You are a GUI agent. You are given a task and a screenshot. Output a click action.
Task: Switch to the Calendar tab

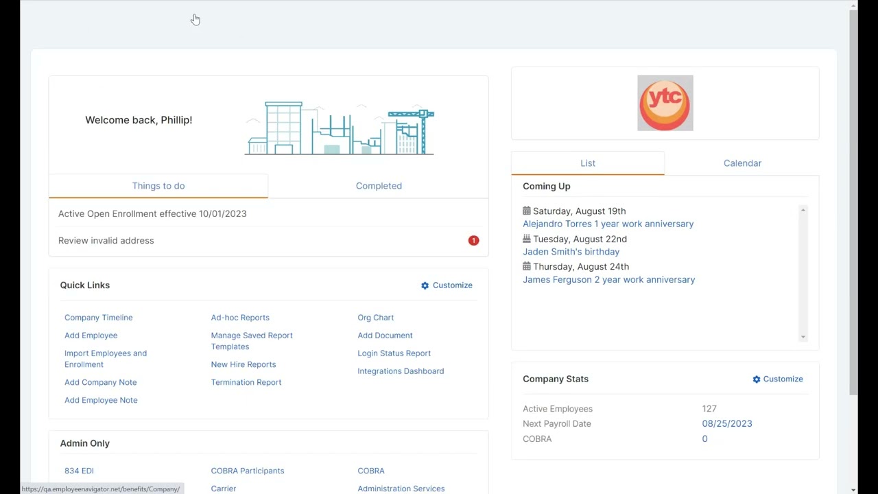tap(742, 163)
